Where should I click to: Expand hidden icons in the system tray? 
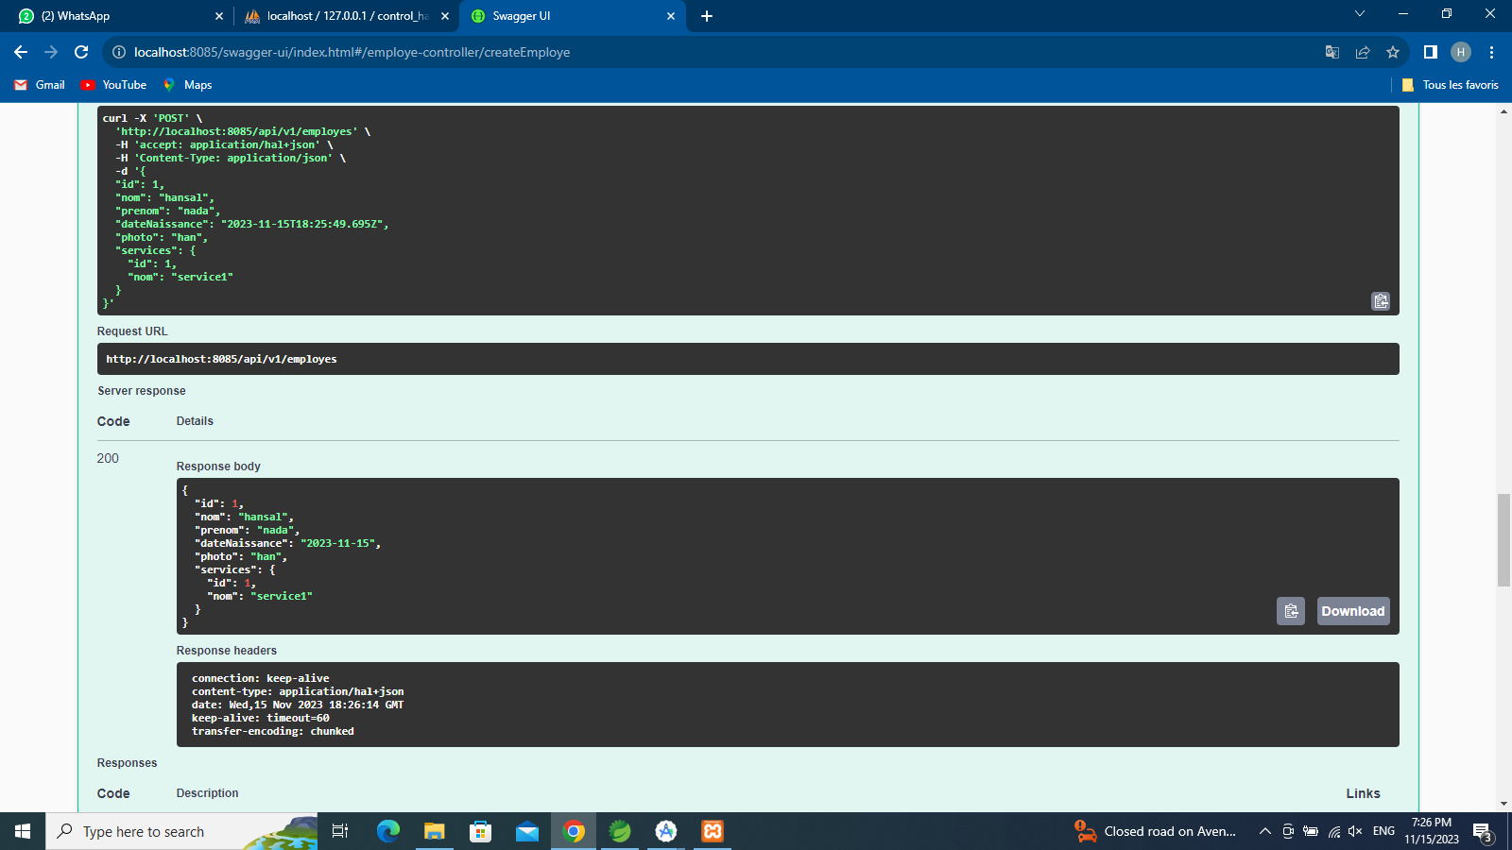pyautogui.click(x=1264, y=831)
